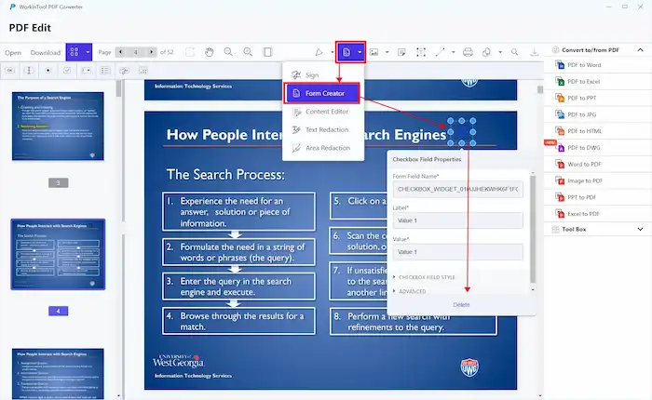Screen dimensions: 652x400
Task: Expand the Tool Box section
Action: (641, 229)
